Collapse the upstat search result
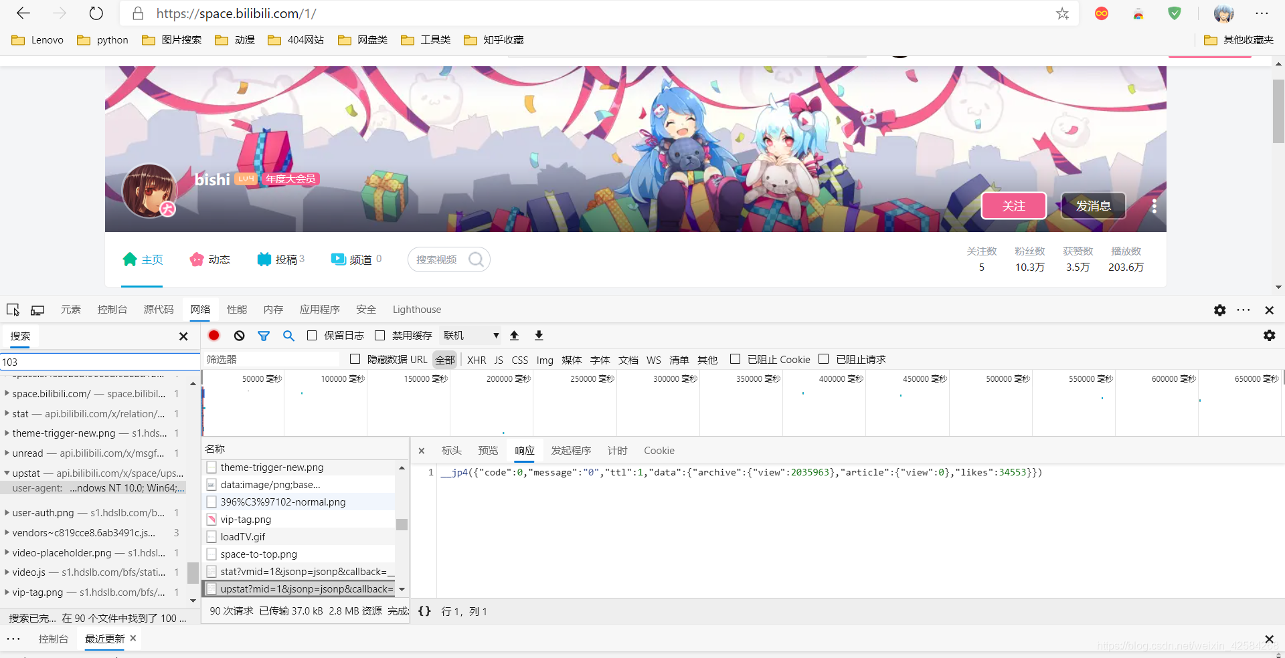The height and width of the screenshot is (658, 1285). coord(7,473)
